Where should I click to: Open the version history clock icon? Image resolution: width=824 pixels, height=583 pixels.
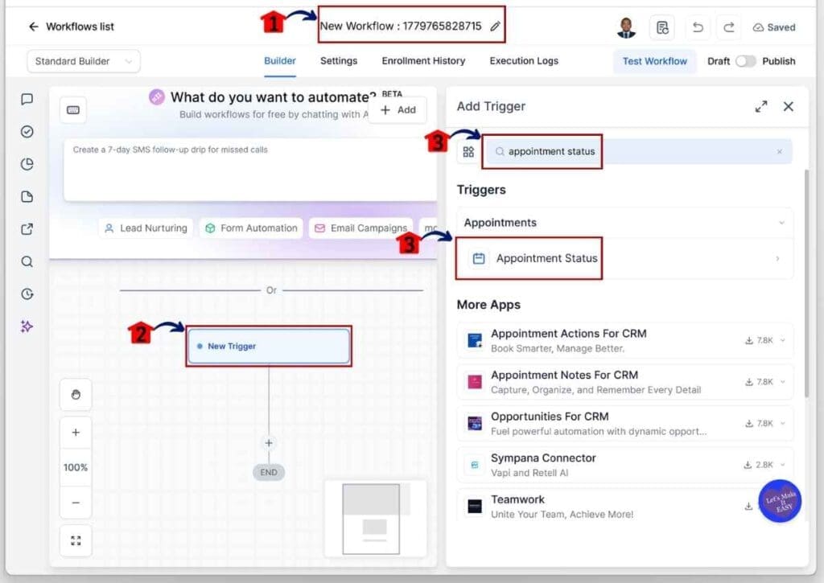tap(27, 294)
